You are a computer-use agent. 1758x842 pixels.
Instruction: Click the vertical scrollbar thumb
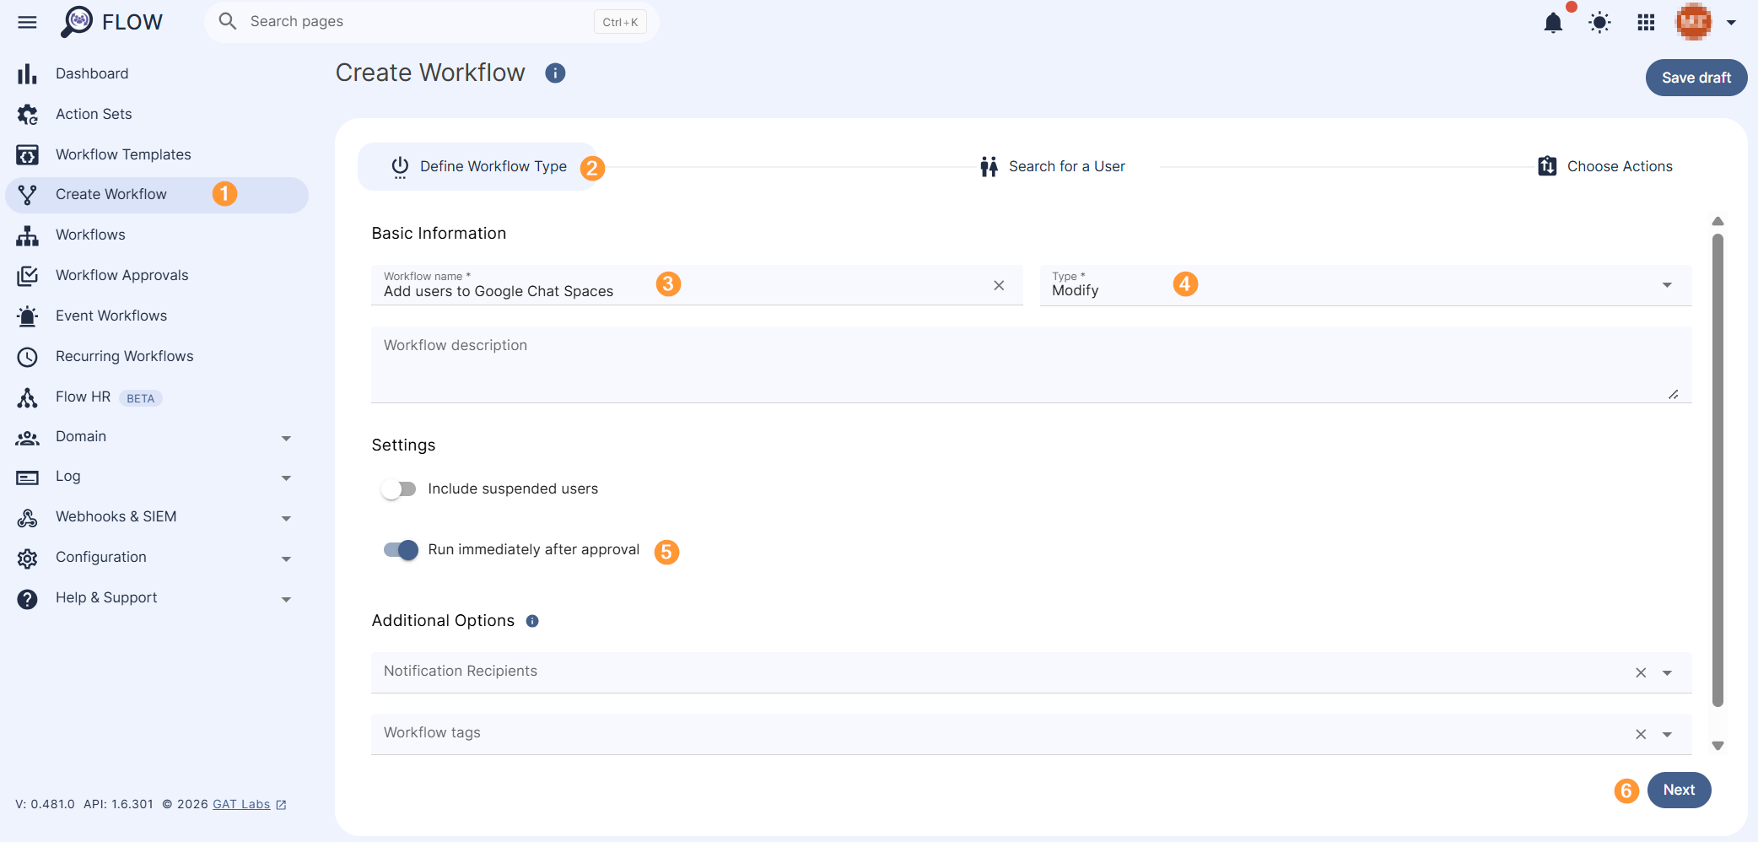click(x=1718, y=471)
